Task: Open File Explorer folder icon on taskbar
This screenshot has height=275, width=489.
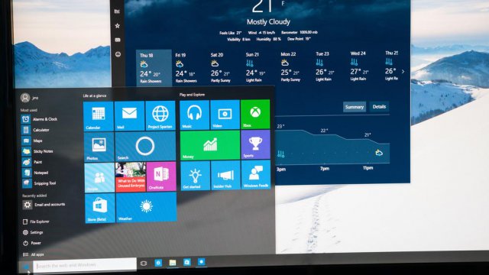Action: tap(173, 263)
